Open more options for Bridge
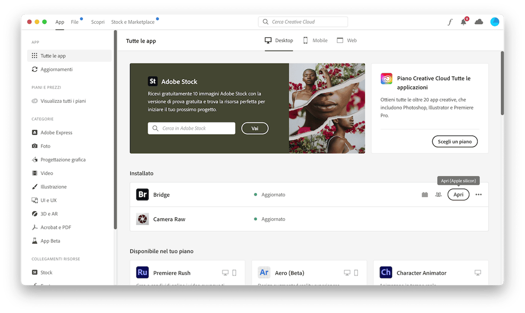Image resolution: width=525 pixels, height=313 pixels. pyautogui.click(x=478, y=195)
